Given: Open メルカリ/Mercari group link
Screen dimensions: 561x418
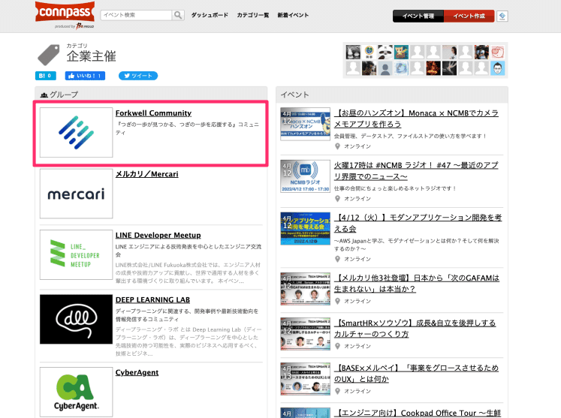Looking at the screenshot, I should (x=146, y=174).
